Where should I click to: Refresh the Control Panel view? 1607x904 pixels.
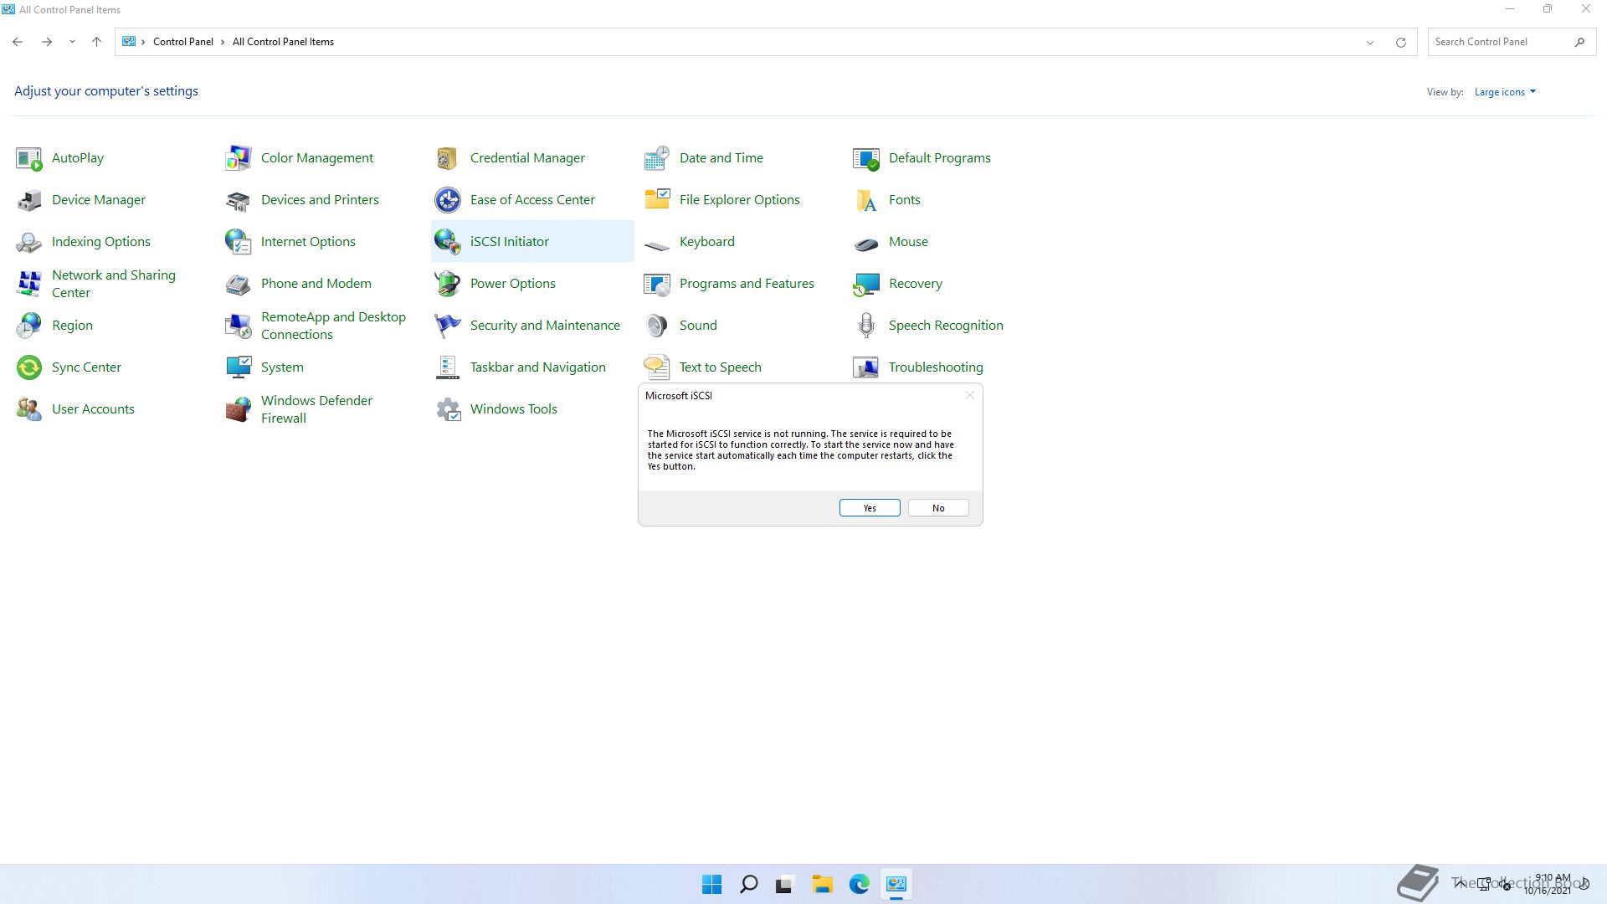pyautogui.click(x=1400, y=42)
